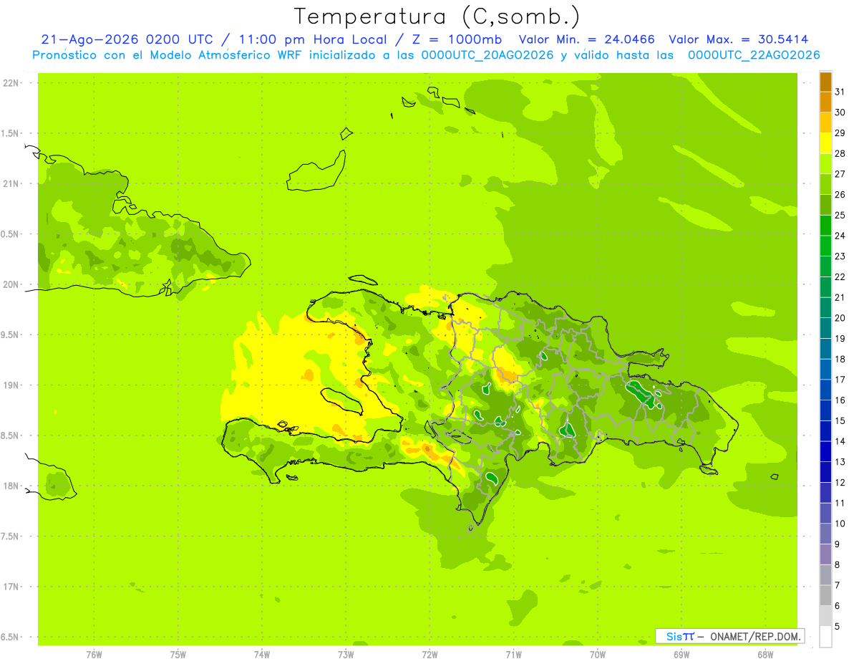Image resolution: width=859 pixels, height=664 pixels.
Task: Select the "Valor Min. = 24.0466" text
Action: click(586, 39)
